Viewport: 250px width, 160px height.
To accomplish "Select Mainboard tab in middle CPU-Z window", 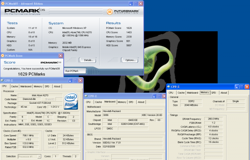I will click(x=110, y=102).
